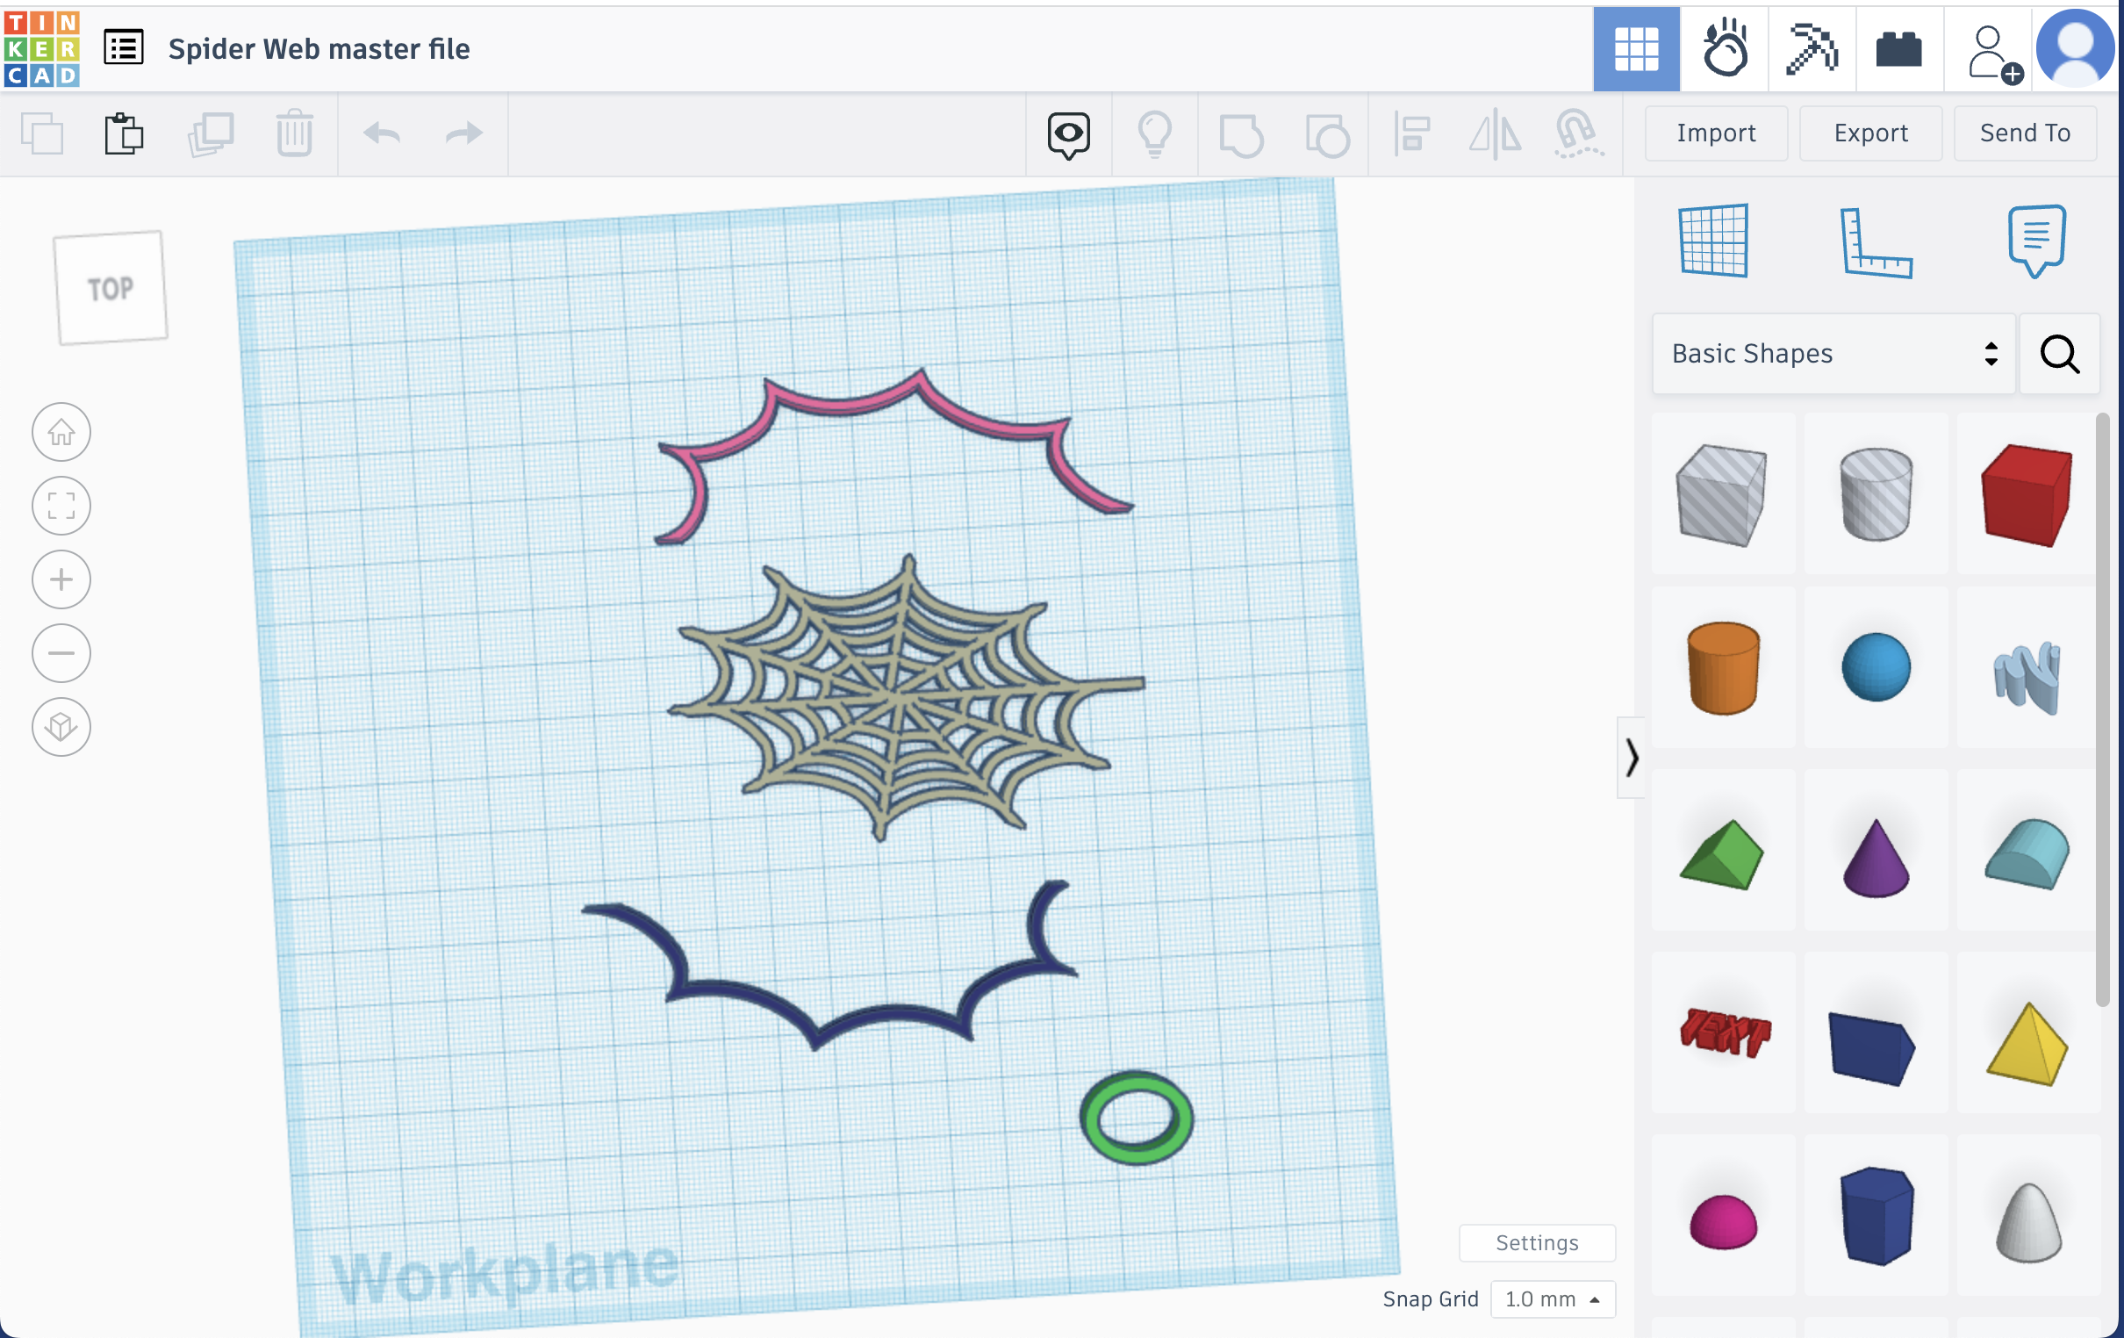Switch to 3D design grid view

(1635, 48)
